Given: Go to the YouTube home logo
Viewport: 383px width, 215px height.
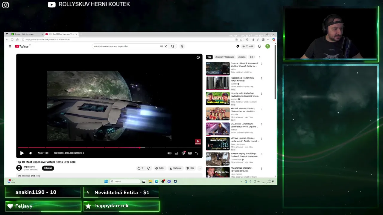Looking at the screenshot, I should coord(22,46).
